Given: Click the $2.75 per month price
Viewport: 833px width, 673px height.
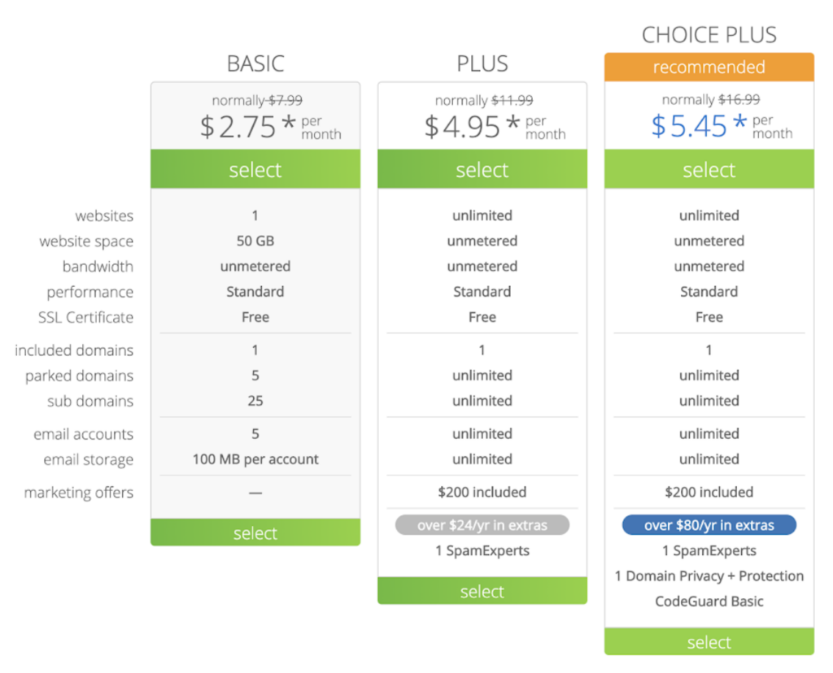Looking at the screenshot, I should [x=270, y=127].
